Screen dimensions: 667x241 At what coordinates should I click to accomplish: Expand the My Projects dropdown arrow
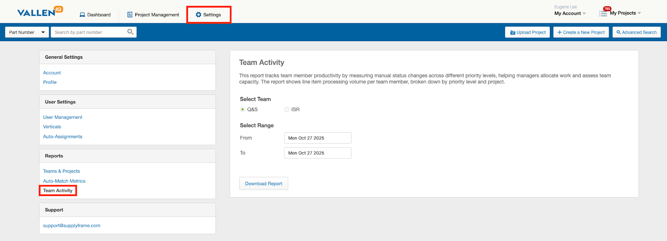[639, 13]
